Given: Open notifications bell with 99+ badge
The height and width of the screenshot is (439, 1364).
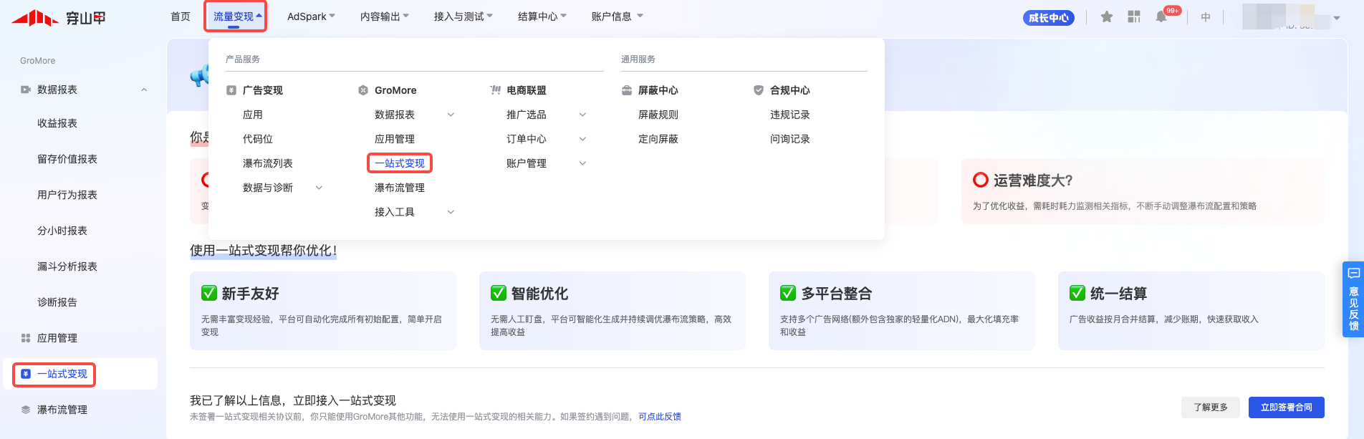Looking at the screenshot, I should coord(1161,16).
